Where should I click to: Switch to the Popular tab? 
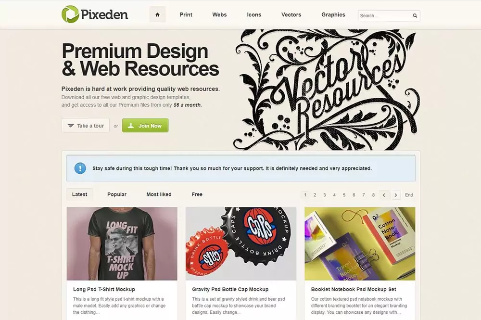tap(117, 194)
